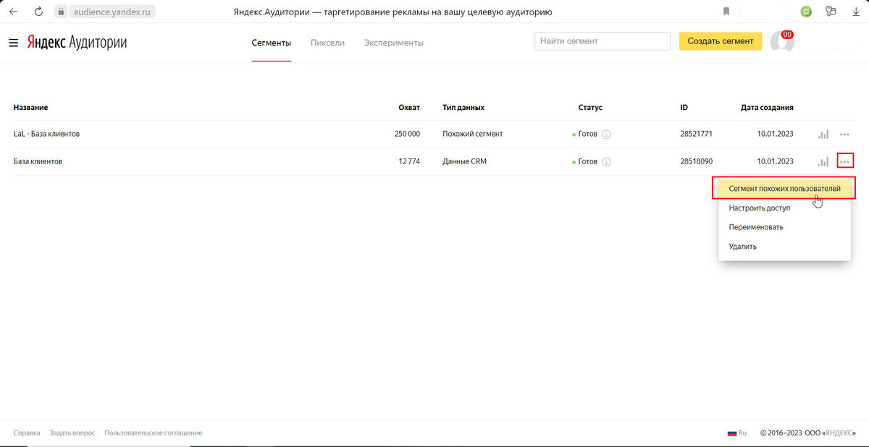Click the 250 000 reach value

point(407,134)
